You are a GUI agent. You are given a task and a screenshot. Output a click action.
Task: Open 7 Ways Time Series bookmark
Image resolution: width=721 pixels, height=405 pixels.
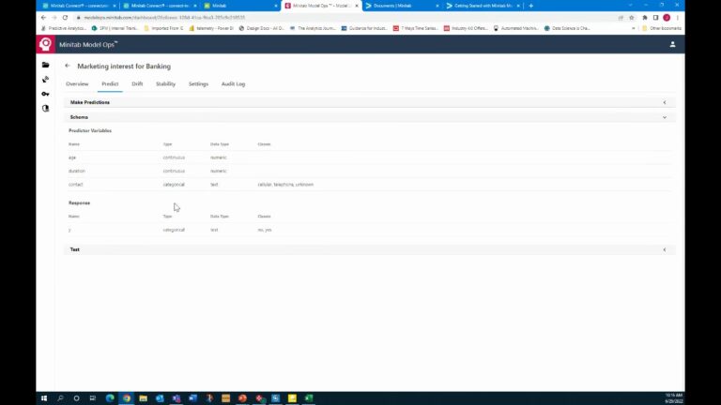click(416, 28)
